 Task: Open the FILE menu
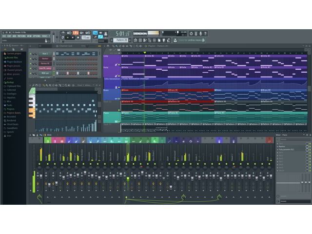[x=4, y=36]
